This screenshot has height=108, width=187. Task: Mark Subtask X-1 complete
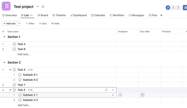tap(20, 75)
